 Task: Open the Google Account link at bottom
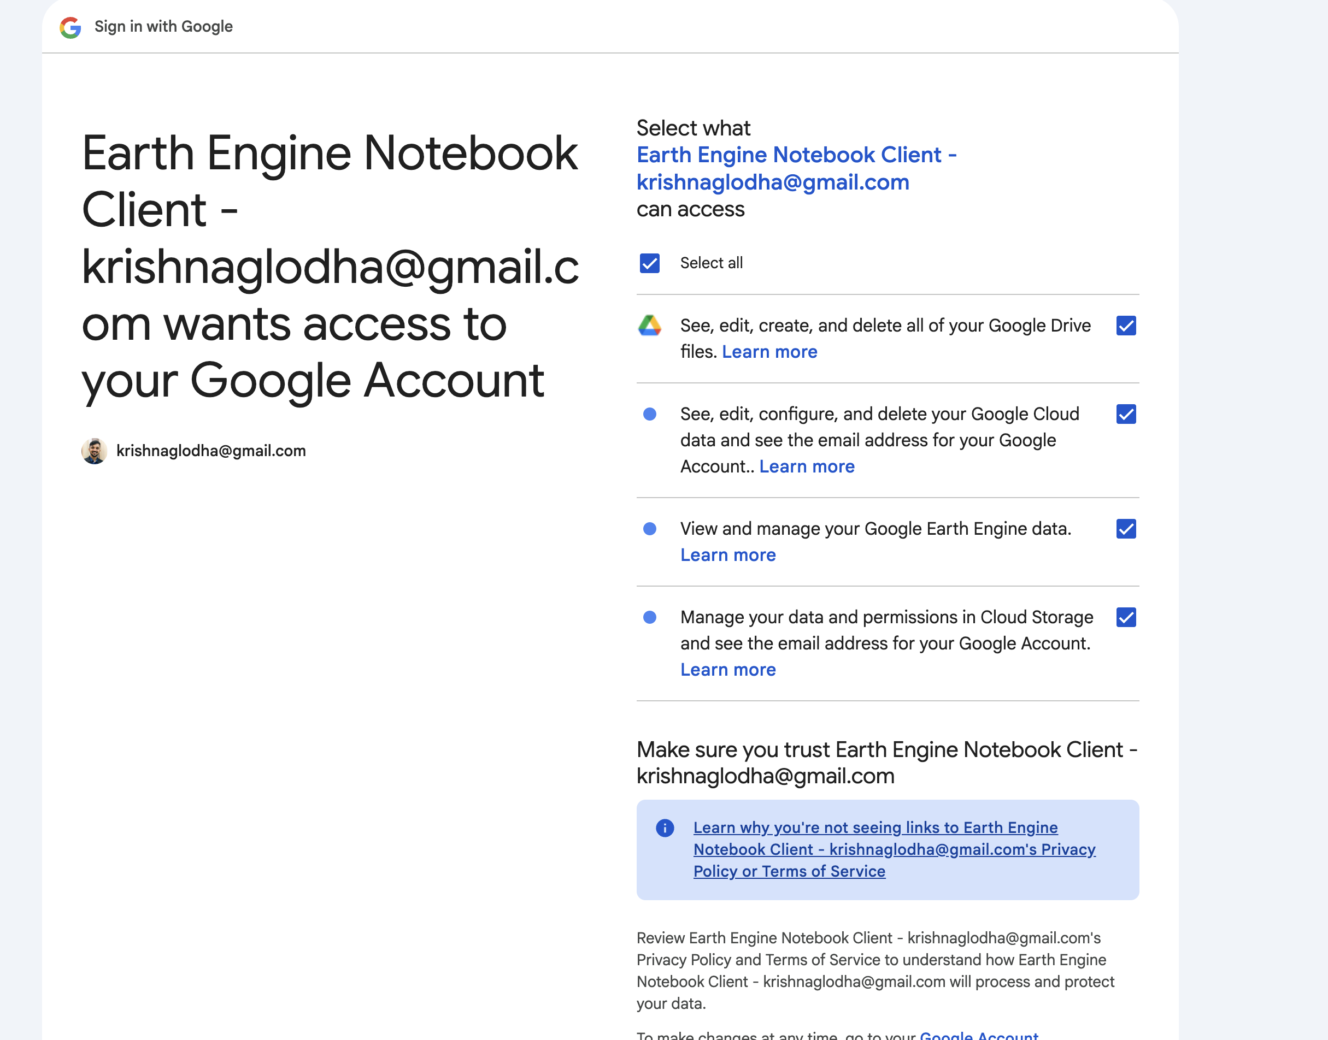click(x=979, y=1035)
